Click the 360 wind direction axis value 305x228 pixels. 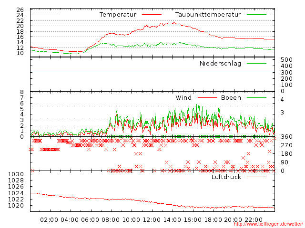click(x=286, y=137)
